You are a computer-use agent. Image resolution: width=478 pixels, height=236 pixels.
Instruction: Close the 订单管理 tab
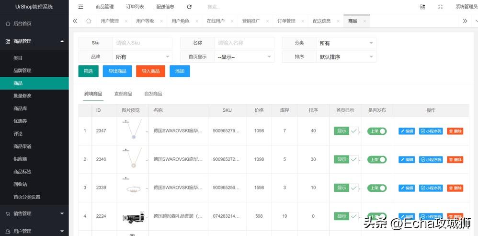click(303, 22)
